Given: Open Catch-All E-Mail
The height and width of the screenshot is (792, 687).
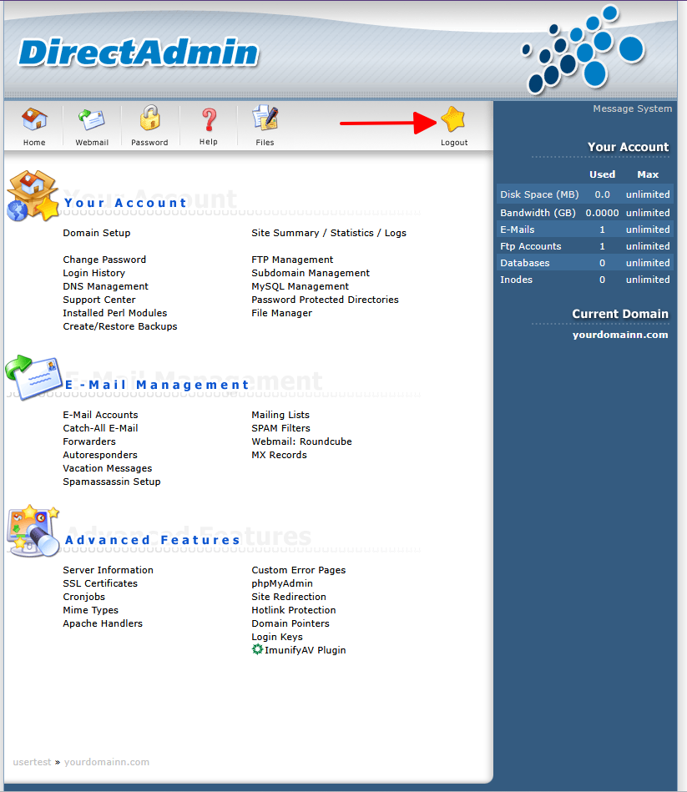Looking at the screenshot, I should tap(100, 428).
